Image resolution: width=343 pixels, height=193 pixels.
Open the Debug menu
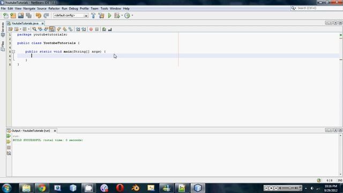coord(73,9)
